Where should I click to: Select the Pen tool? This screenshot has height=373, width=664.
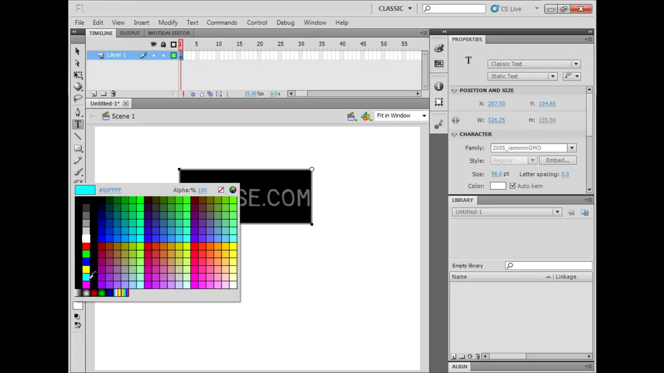78,112
